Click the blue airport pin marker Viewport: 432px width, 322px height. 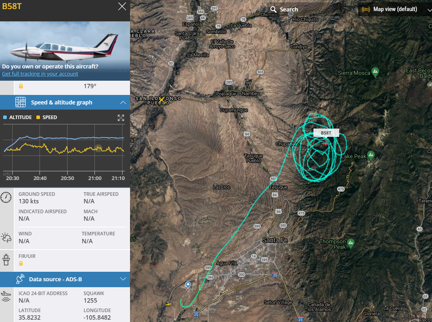tap(188, 285)
